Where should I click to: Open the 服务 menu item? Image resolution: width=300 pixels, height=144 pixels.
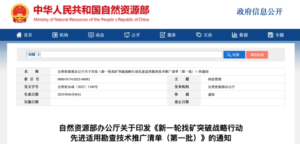point(172,35)
